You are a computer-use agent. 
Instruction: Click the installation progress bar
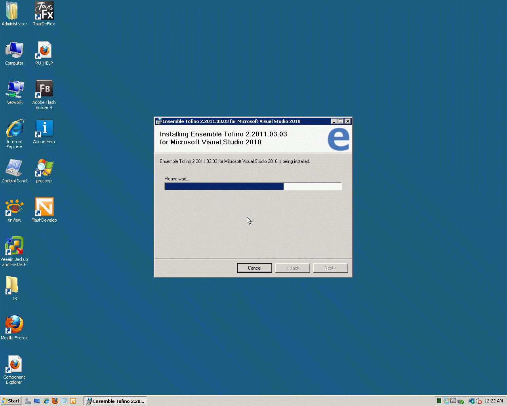coord(253,186)
